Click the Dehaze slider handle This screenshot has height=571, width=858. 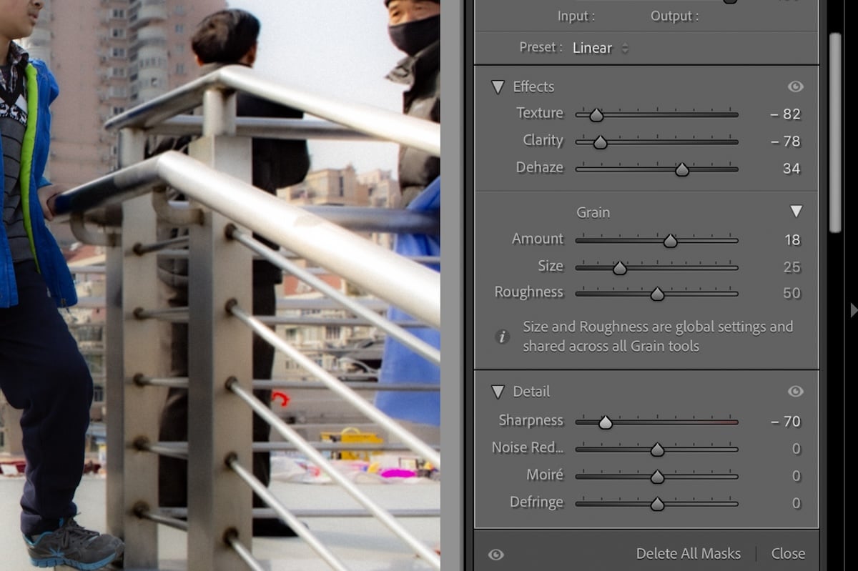pos(682,169)
